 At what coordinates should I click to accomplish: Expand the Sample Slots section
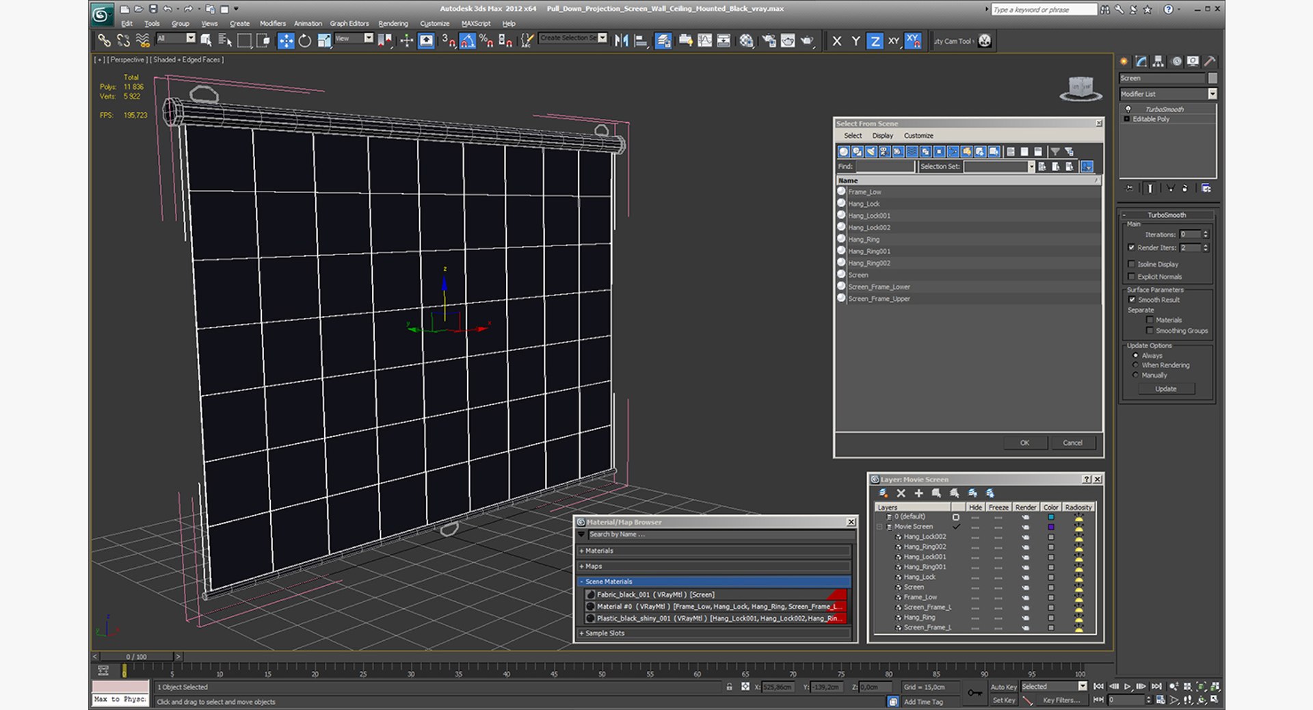point(605,633)
